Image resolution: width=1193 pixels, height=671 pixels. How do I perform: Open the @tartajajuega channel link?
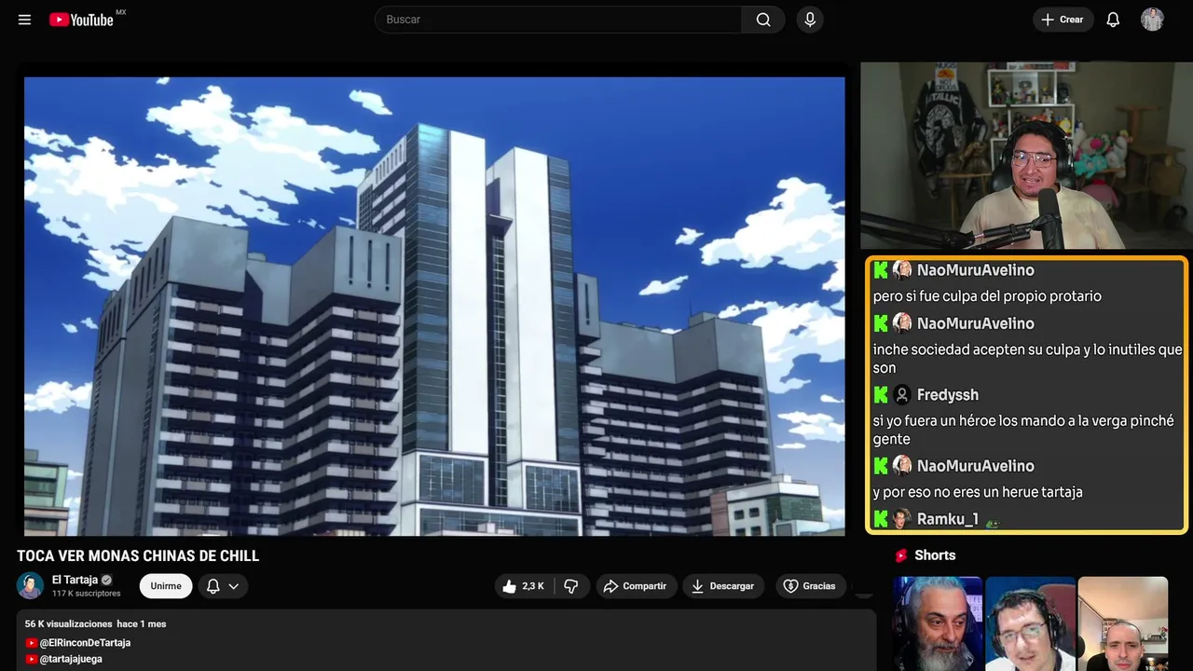click(71, 659)
